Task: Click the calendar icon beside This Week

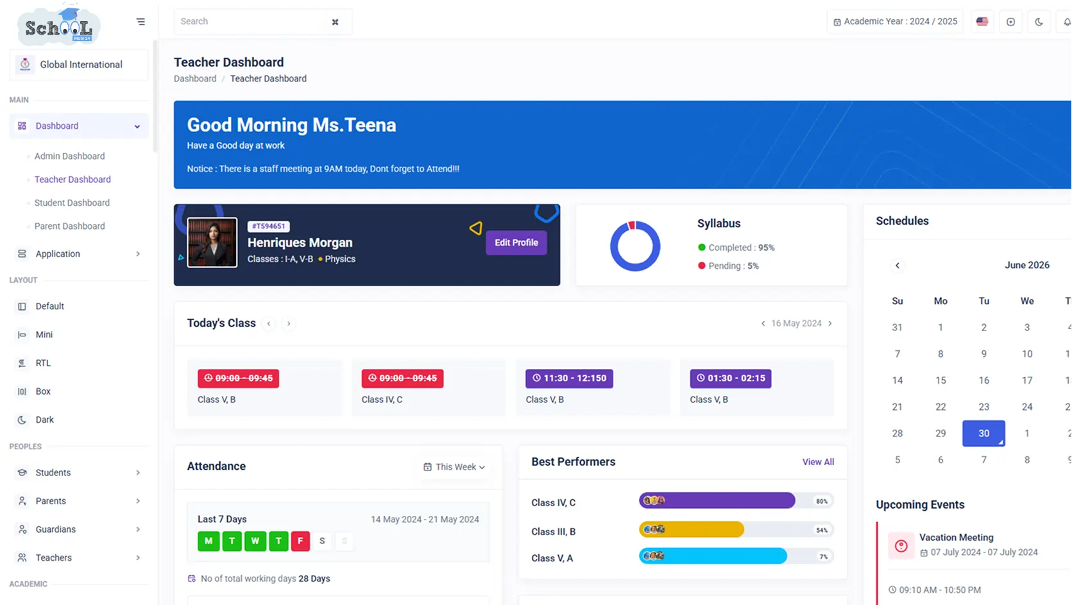Action: tap(427, 467)
